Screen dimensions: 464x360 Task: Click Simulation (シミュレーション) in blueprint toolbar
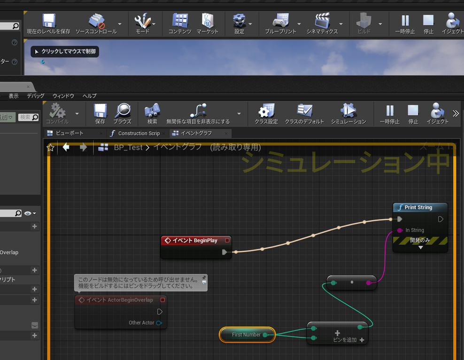[348, 114]
